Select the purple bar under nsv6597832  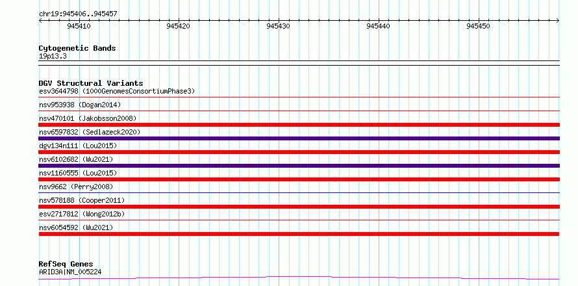tap(299, 138)
